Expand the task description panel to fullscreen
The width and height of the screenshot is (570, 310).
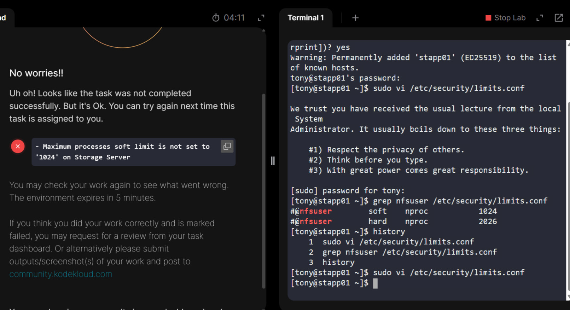tap(261, 18)
